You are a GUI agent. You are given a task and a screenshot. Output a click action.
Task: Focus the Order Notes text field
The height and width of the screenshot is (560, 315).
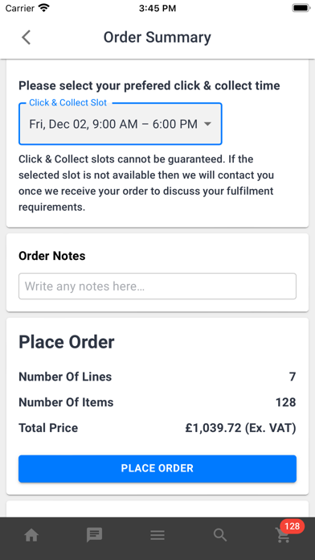[157, 286]
